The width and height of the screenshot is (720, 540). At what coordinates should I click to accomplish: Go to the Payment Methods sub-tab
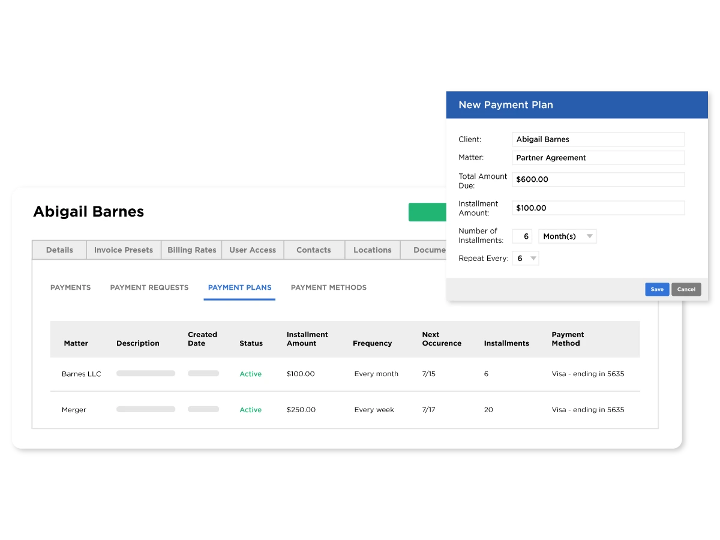[329, 287]
